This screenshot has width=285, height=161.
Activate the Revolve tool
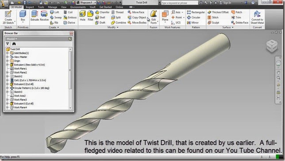(x=44, y=15)
